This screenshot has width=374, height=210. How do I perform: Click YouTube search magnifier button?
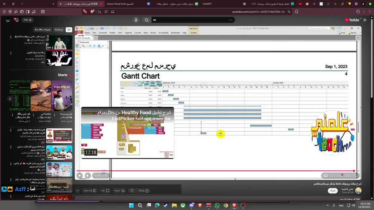[x=146, y=20]
